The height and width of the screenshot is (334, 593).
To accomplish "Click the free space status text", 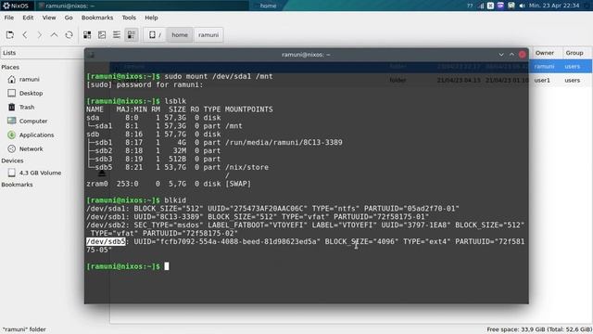I will 539,329.
